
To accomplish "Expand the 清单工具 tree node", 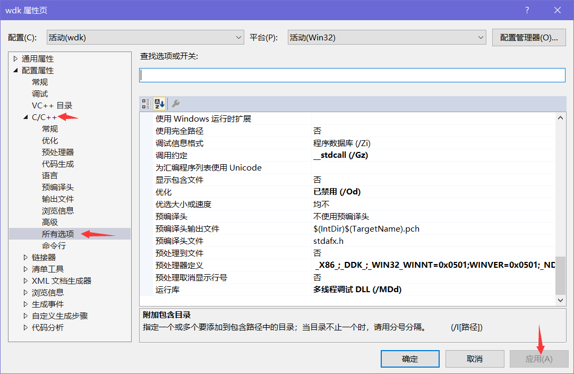I will point(25,269).
